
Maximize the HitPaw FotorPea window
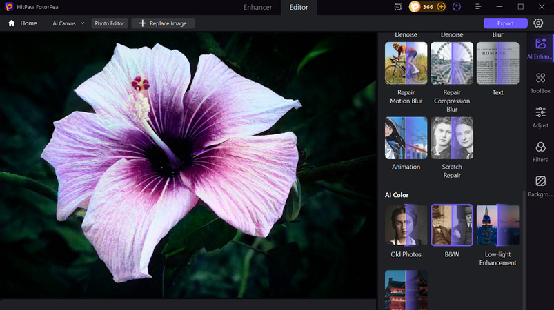(520, 7)
